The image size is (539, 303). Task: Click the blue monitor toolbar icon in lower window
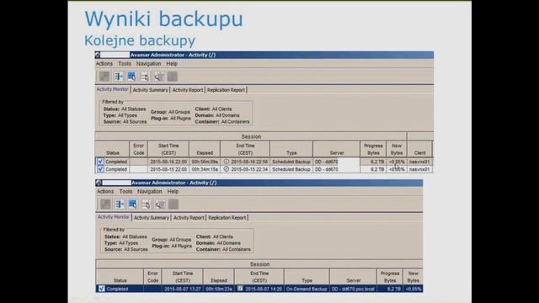point(133,204)
